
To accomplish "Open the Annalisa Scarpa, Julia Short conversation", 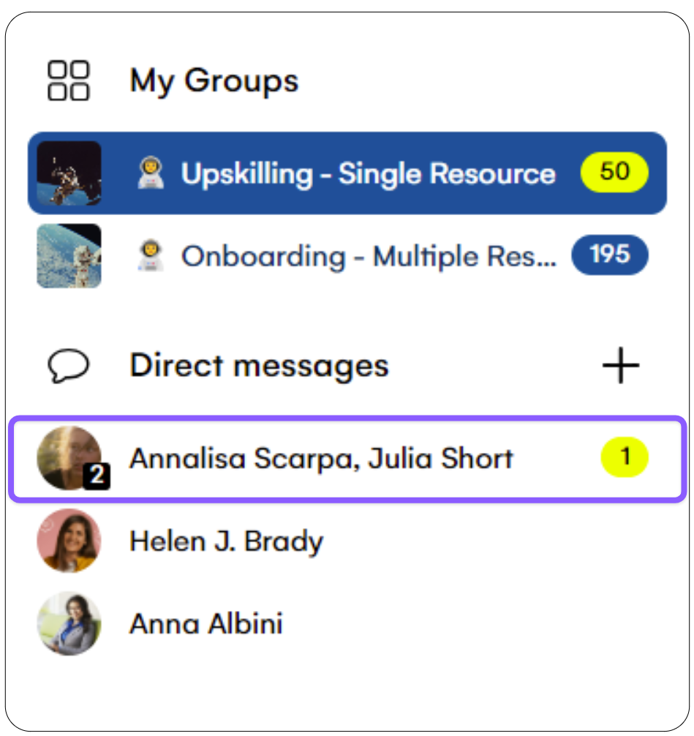I will tap(347, 459).
